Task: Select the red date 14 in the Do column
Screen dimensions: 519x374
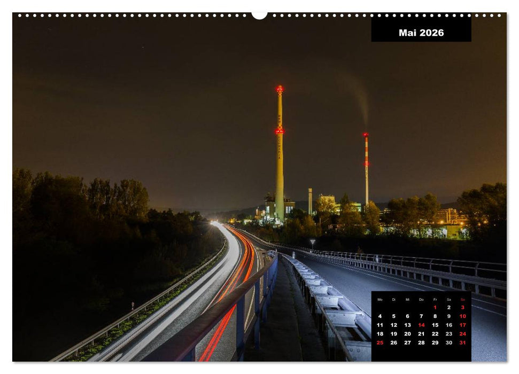Action: click(421, 324)
